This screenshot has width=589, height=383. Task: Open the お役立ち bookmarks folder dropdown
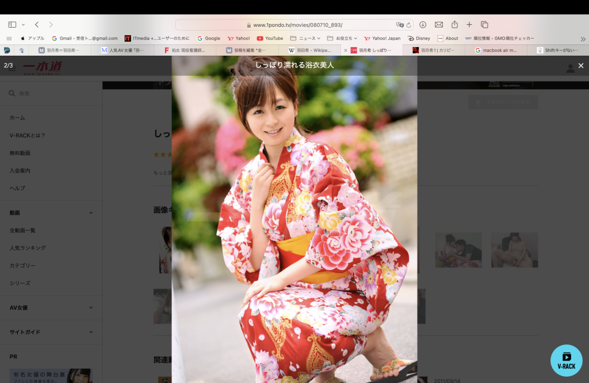pyautogui.click(x=342, y=39)
